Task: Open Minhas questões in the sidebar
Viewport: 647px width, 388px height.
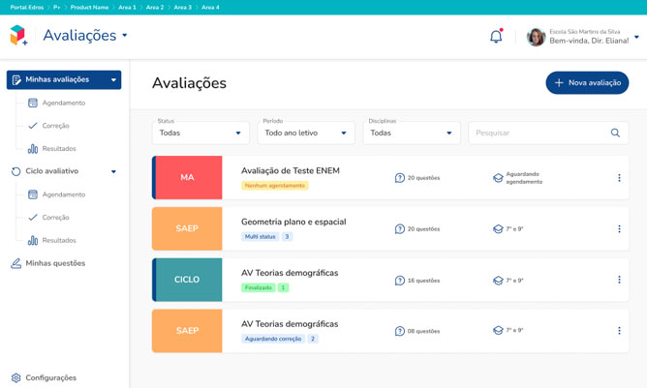Action: pyautogui.click(x=55, y=263)
